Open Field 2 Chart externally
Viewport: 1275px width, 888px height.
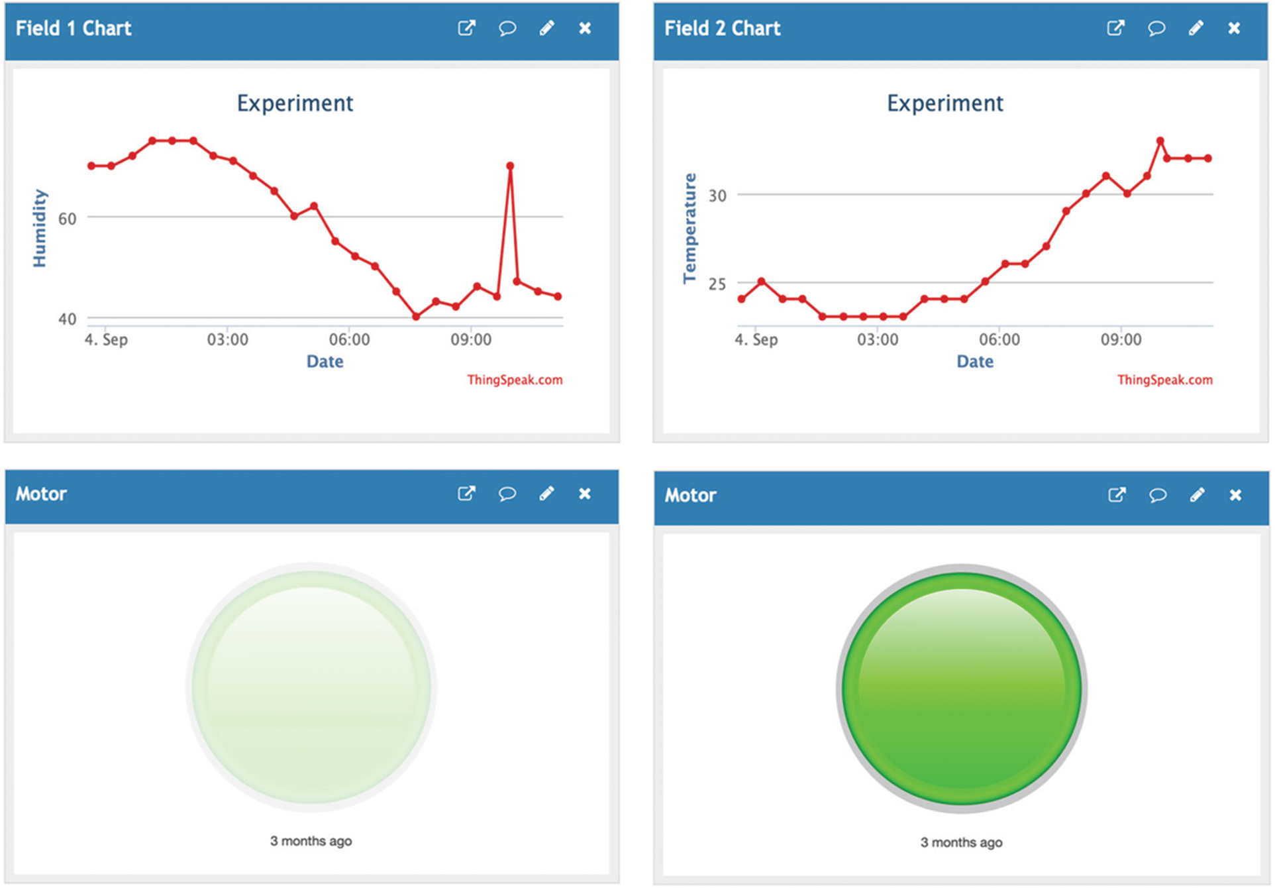pos(1116,28)
